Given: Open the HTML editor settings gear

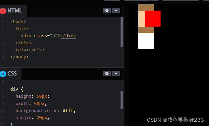Looking at the screenshot, I should 107,10.
